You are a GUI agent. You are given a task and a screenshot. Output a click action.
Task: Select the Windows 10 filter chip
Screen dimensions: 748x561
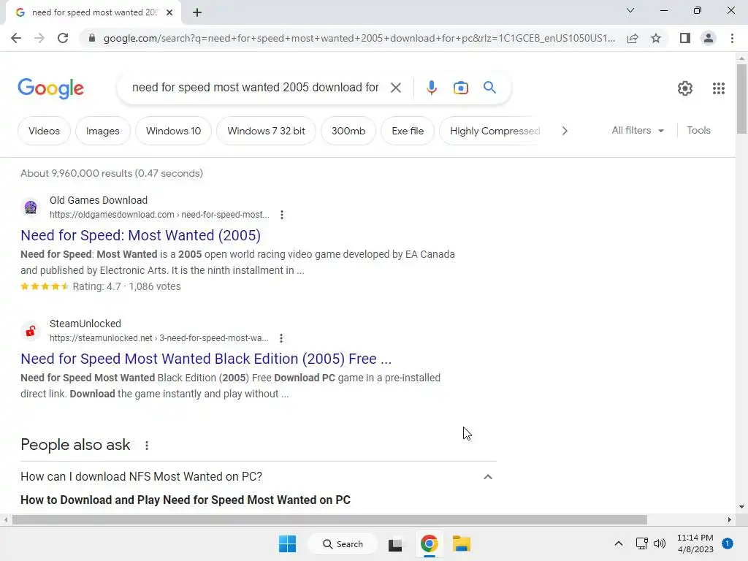coord(173,131)
